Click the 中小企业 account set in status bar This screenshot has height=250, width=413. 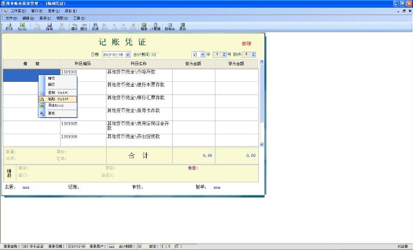tap(32, 247)
